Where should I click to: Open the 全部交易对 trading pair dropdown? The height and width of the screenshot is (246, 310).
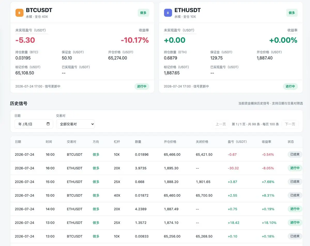coord(75,124)
